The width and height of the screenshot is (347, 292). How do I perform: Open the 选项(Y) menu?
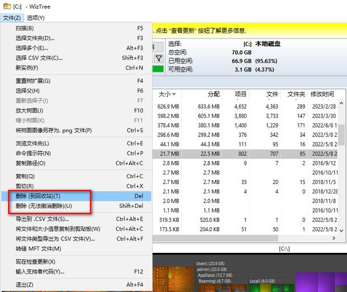[x=36, y=18]
